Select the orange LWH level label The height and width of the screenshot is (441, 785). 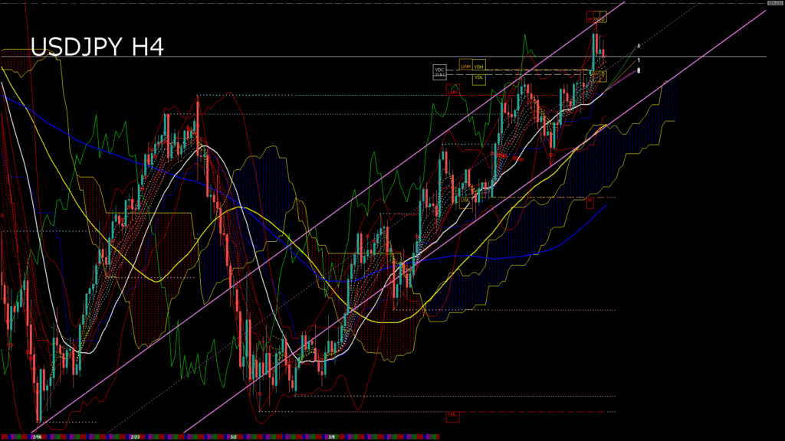pyautogui.click(x=465, y=67)
